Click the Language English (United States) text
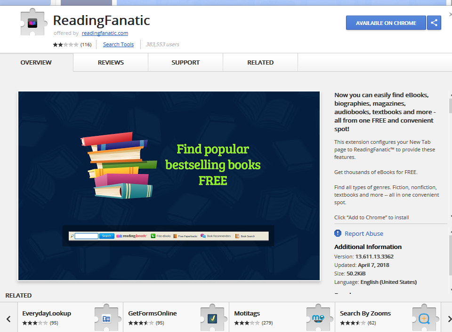The width and height of the screenshot is (452, 332). (375, 282)
